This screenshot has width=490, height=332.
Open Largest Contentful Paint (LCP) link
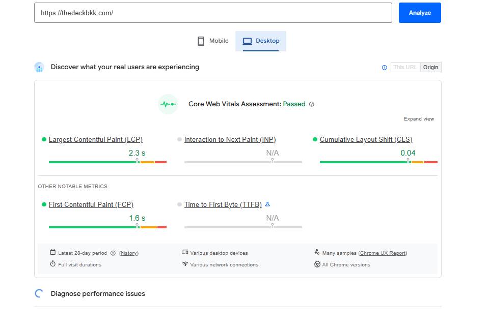pos(96,139)
